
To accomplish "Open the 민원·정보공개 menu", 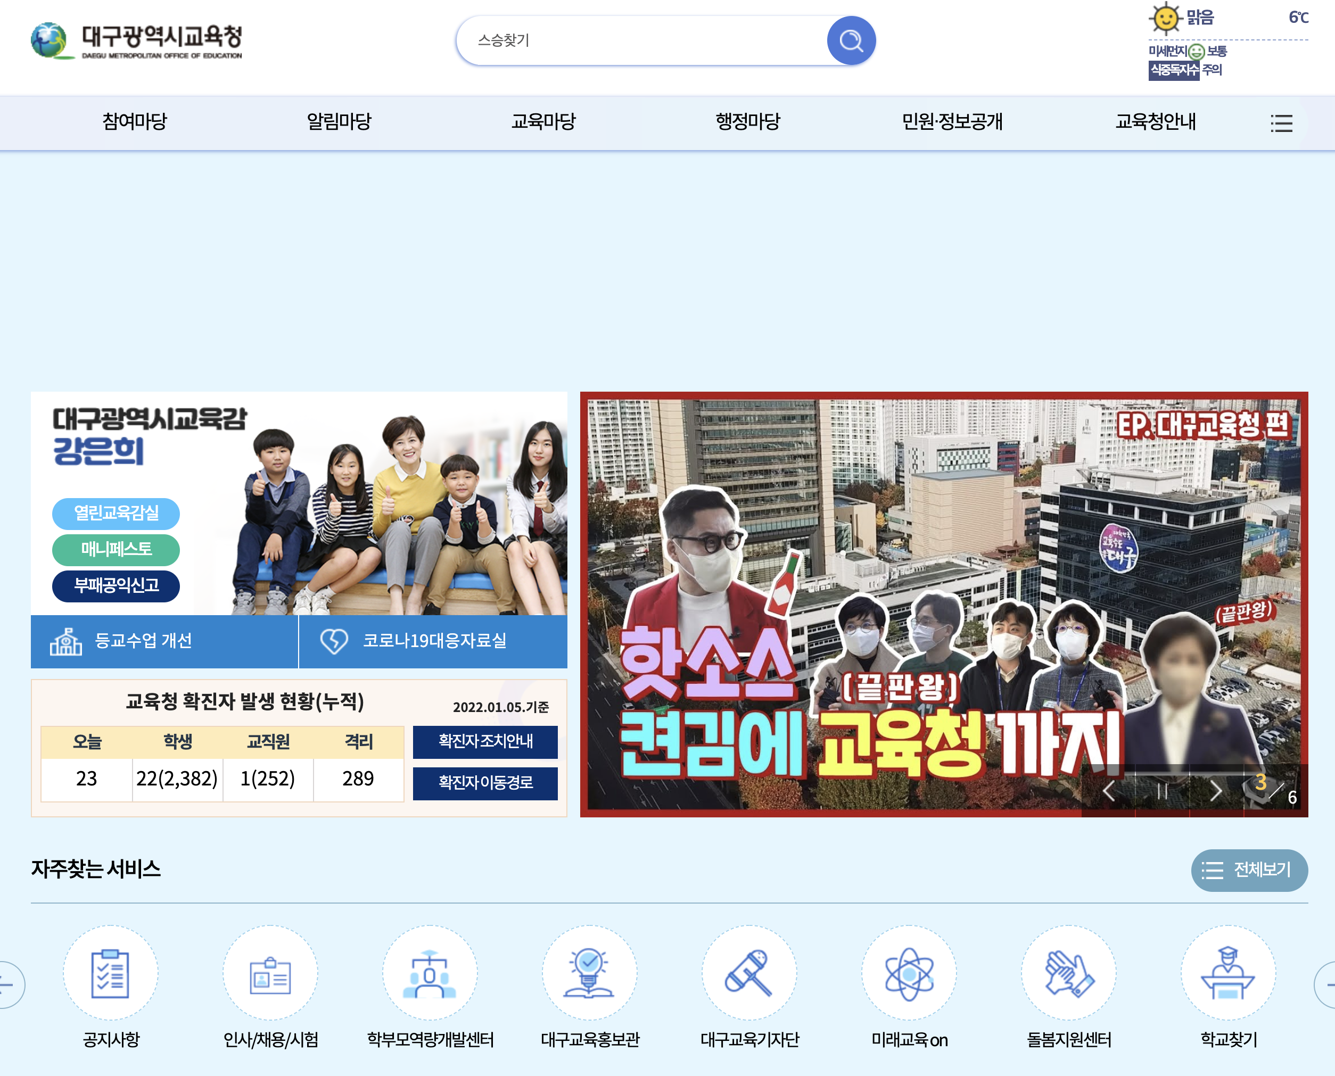I will pos(952,121).
